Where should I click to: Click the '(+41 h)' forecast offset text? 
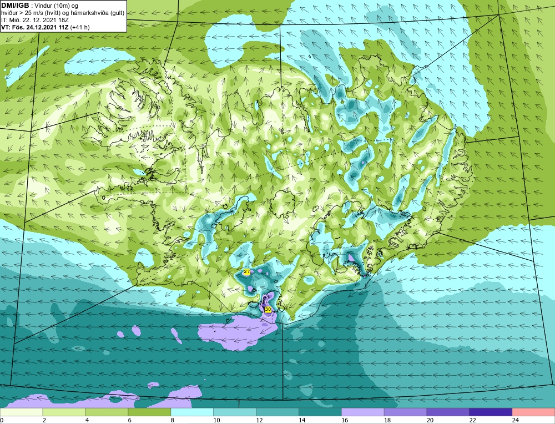click(80, 27)
